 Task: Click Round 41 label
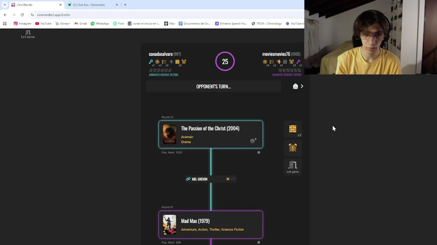tap(167, 207)
